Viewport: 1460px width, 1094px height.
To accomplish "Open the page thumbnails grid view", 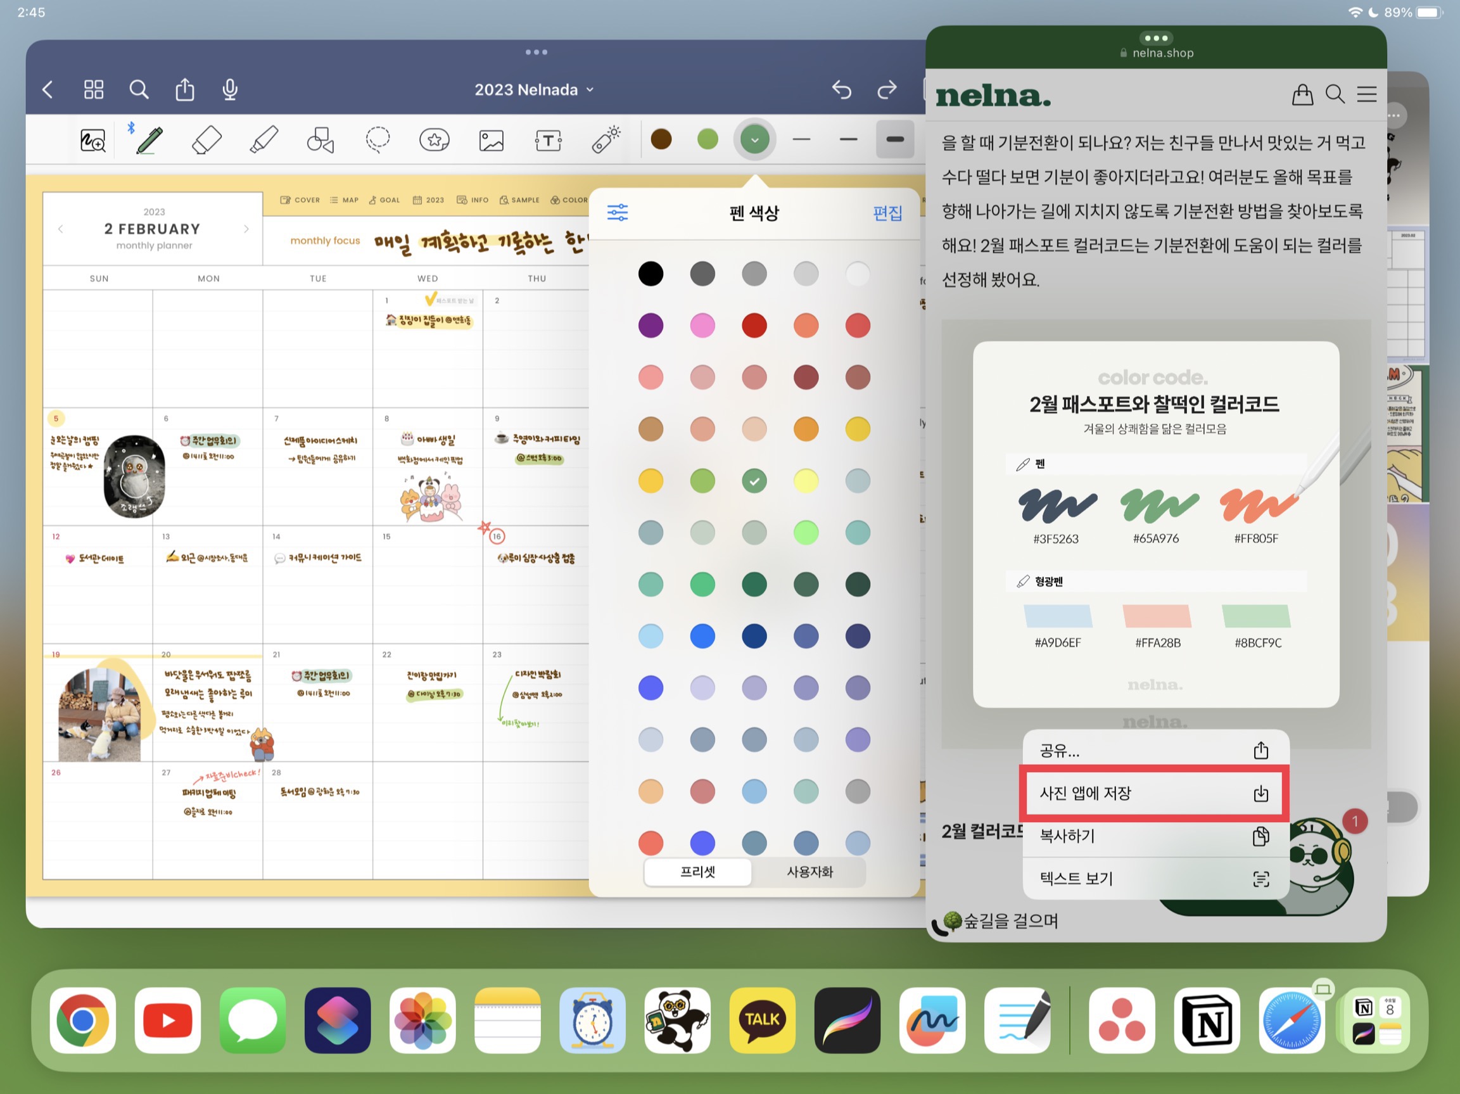I will 94,89.
